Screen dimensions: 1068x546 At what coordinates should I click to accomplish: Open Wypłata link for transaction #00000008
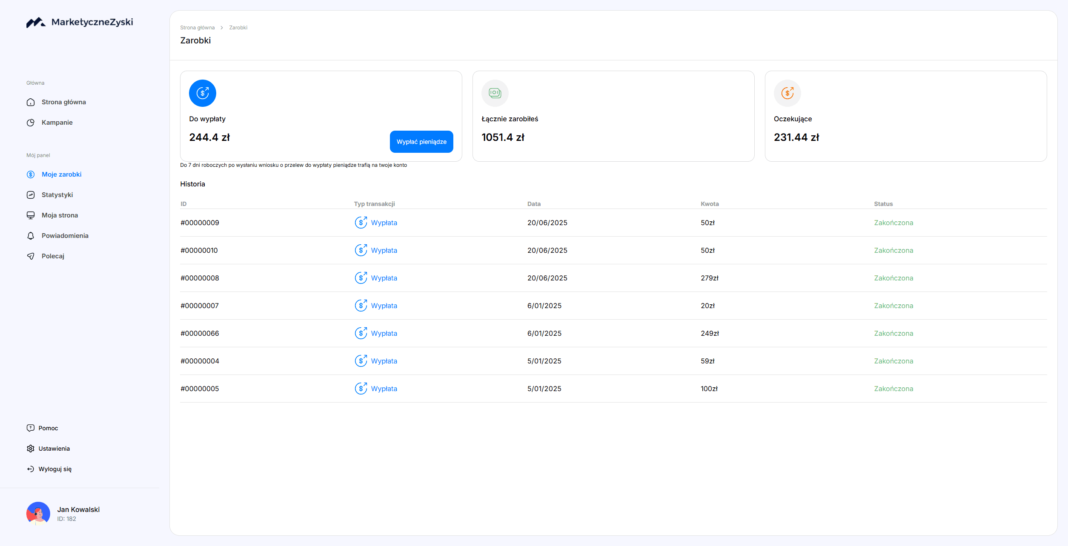384,278
